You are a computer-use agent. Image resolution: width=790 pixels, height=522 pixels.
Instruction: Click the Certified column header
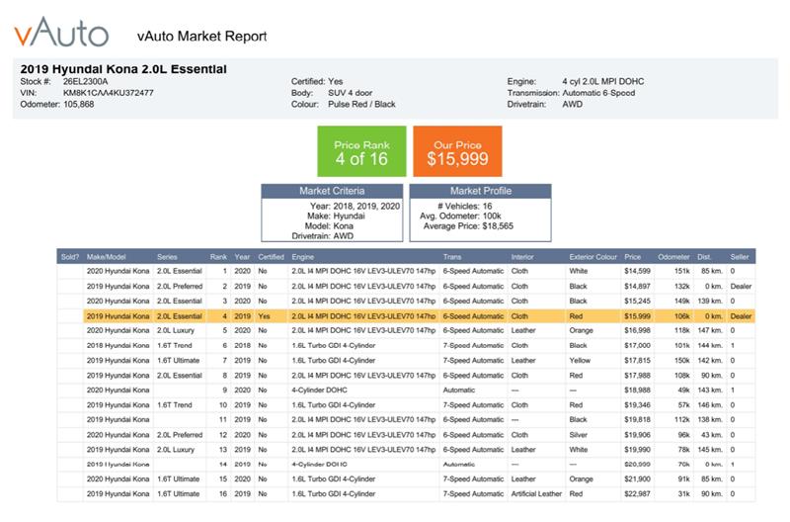click(x=271, y=257)
